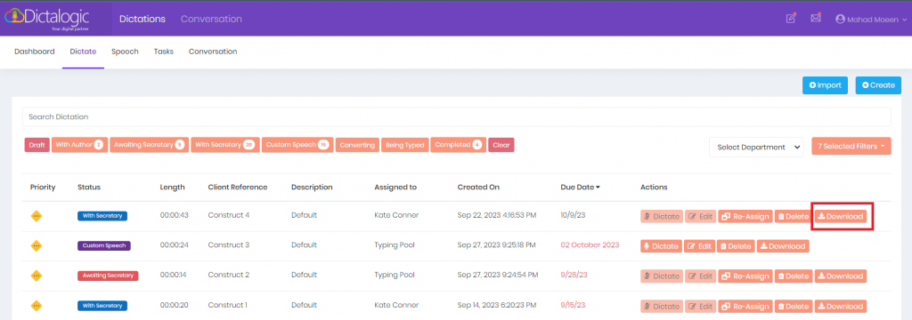
Task: Click the 02 October 2023 due date
Action: point(590,245)
